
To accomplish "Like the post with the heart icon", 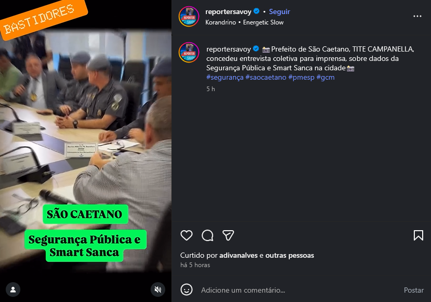I will [x=187, y=235].
